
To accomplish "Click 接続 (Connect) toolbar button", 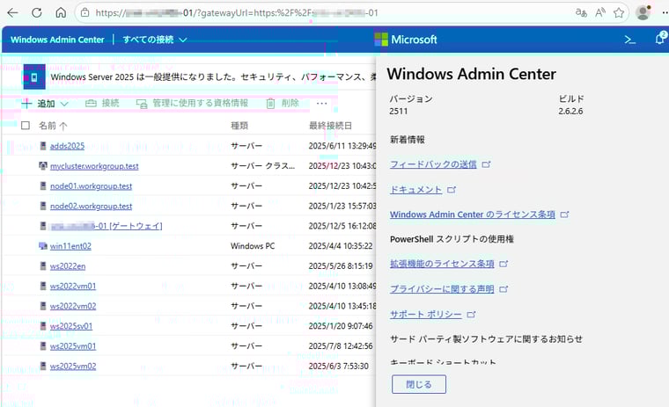I will (x=102, y=103).
